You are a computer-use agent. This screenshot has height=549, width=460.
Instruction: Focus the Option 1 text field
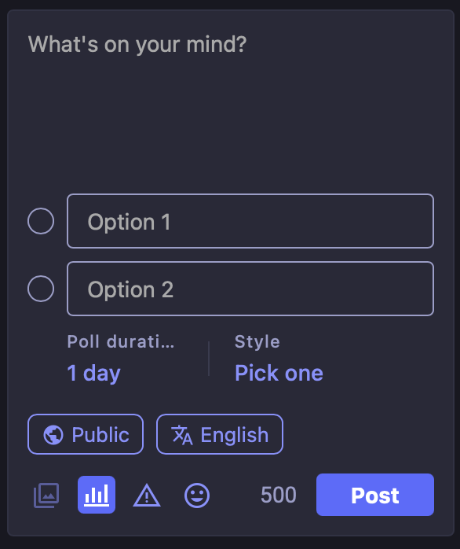250,221
